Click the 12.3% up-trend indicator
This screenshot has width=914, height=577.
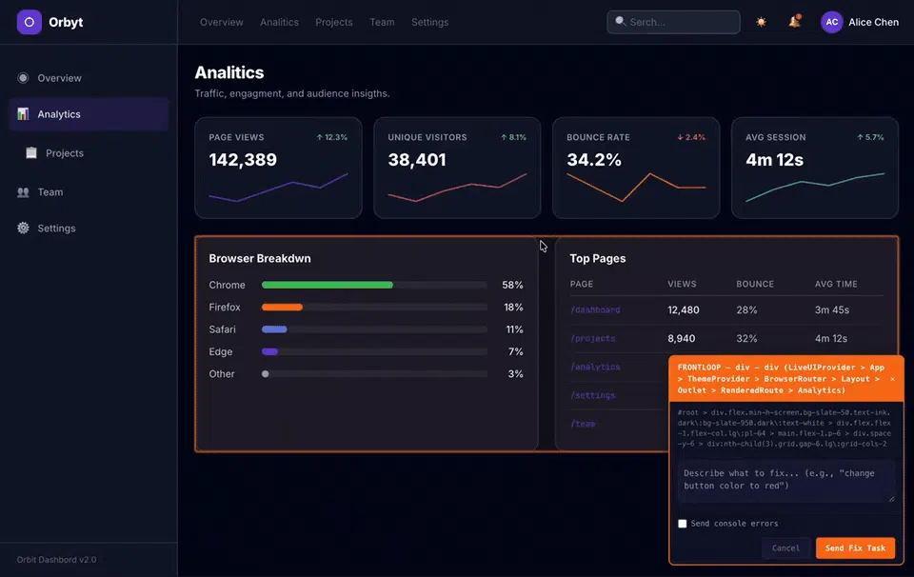coord(331,137)
